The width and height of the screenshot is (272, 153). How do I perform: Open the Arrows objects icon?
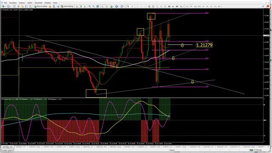181,6
